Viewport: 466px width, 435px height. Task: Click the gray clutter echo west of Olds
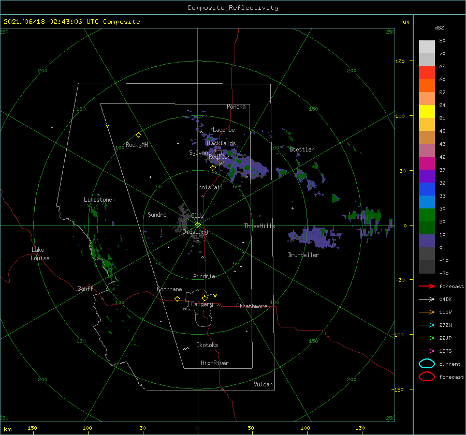pos(183,218)
